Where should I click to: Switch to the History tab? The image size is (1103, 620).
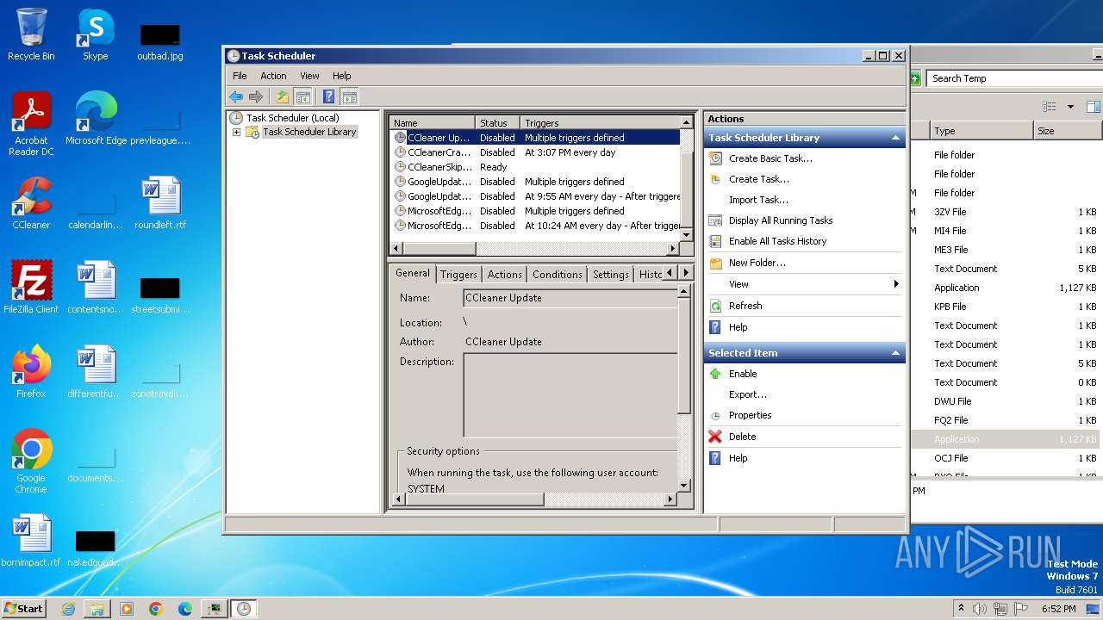click(x=649, y=275)
